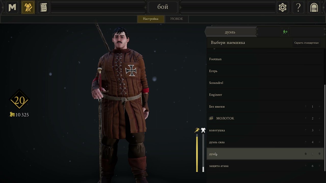
Task: Move защита атака mercenary down
Action: [x=319, y=166]
